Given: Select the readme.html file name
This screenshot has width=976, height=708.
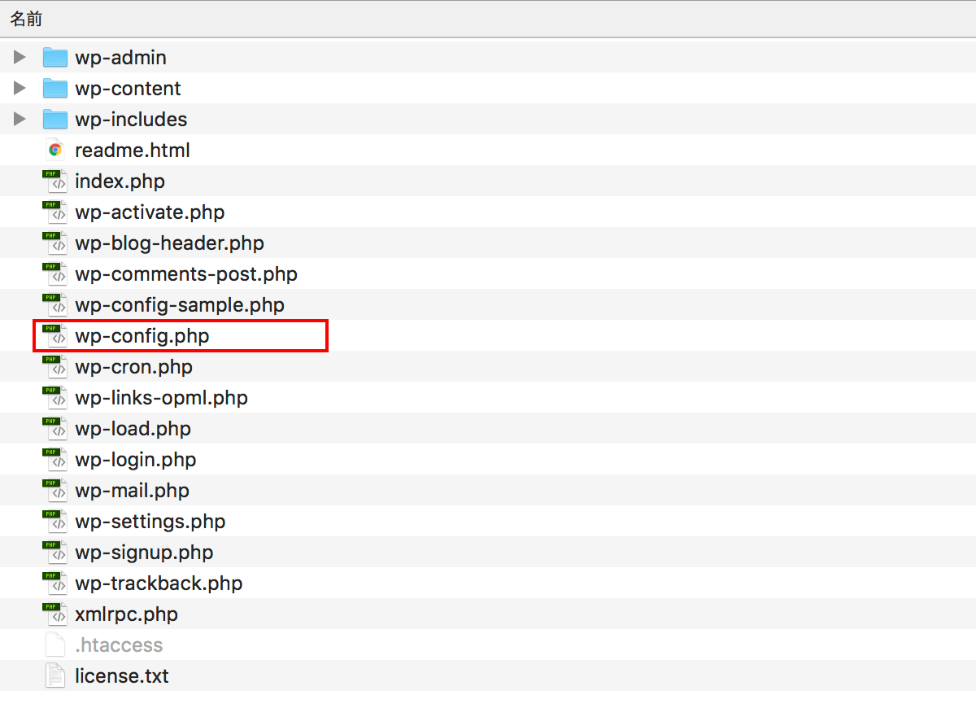Looking at the screenshot, I should click(x=133, y=151).
